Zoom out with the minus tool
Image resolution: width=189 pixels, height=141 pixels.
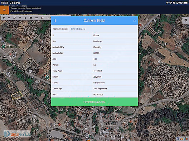coord(9,18)
